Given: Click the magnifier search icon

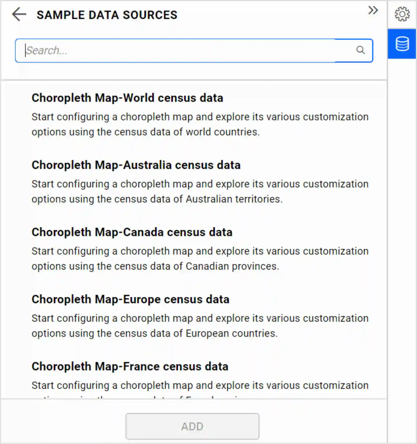Looking at the screenshot, I should (x=360, y=50).
